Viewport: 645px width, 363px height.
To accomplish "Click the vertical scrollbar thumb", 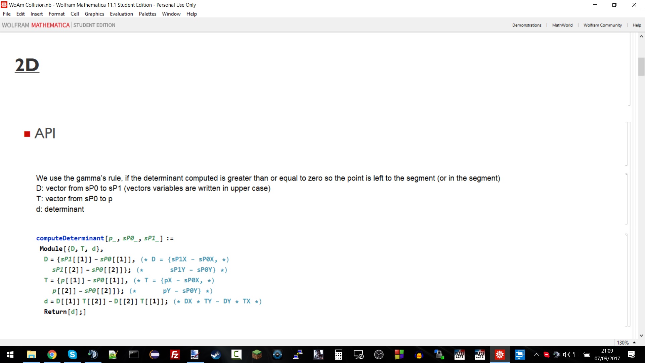I will [x=641, y=67].
